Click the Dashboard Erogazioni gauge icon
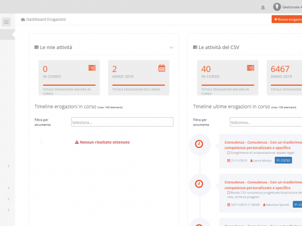Viewport: 302px width, 226px height. [23, 20]
